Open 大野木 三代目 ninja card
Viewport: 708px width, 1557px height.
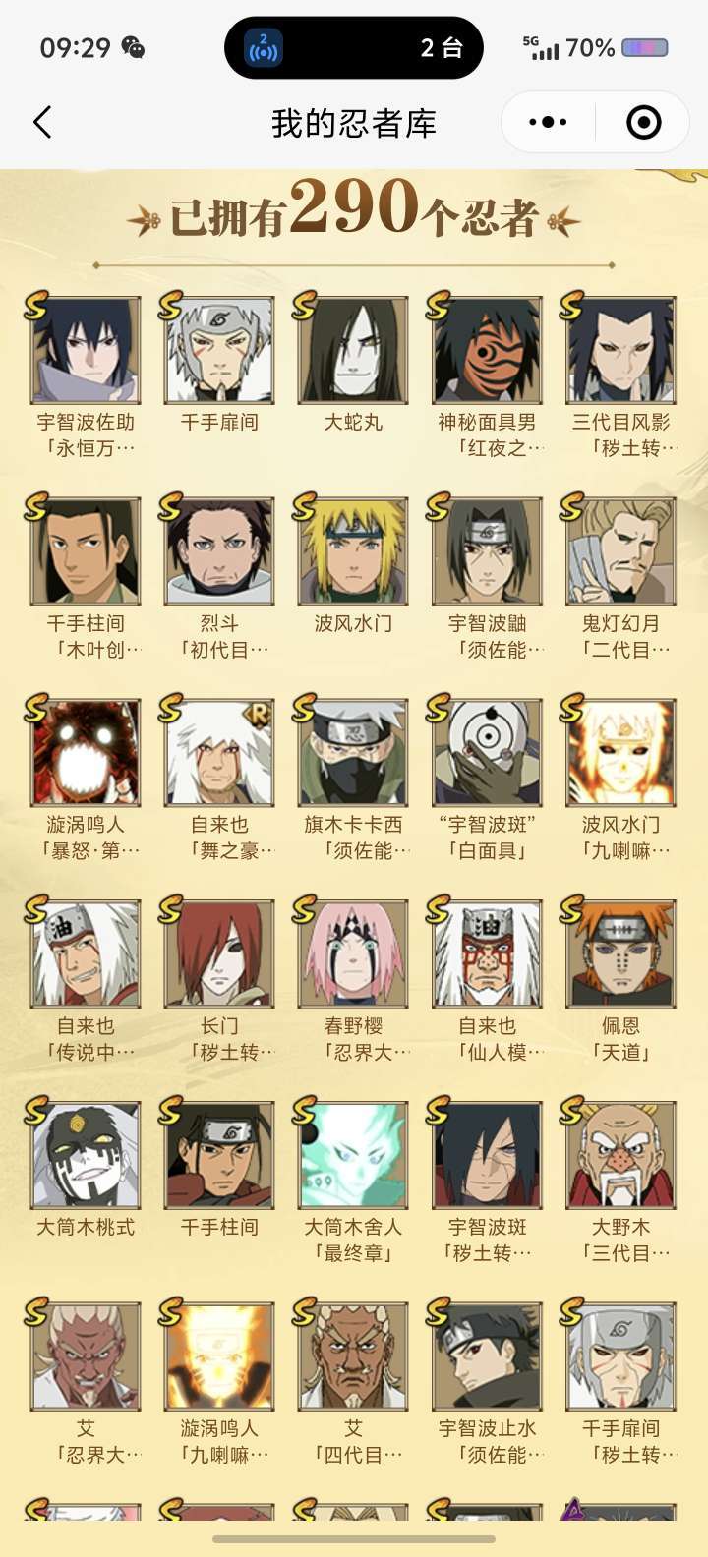tap(620, 1156)
